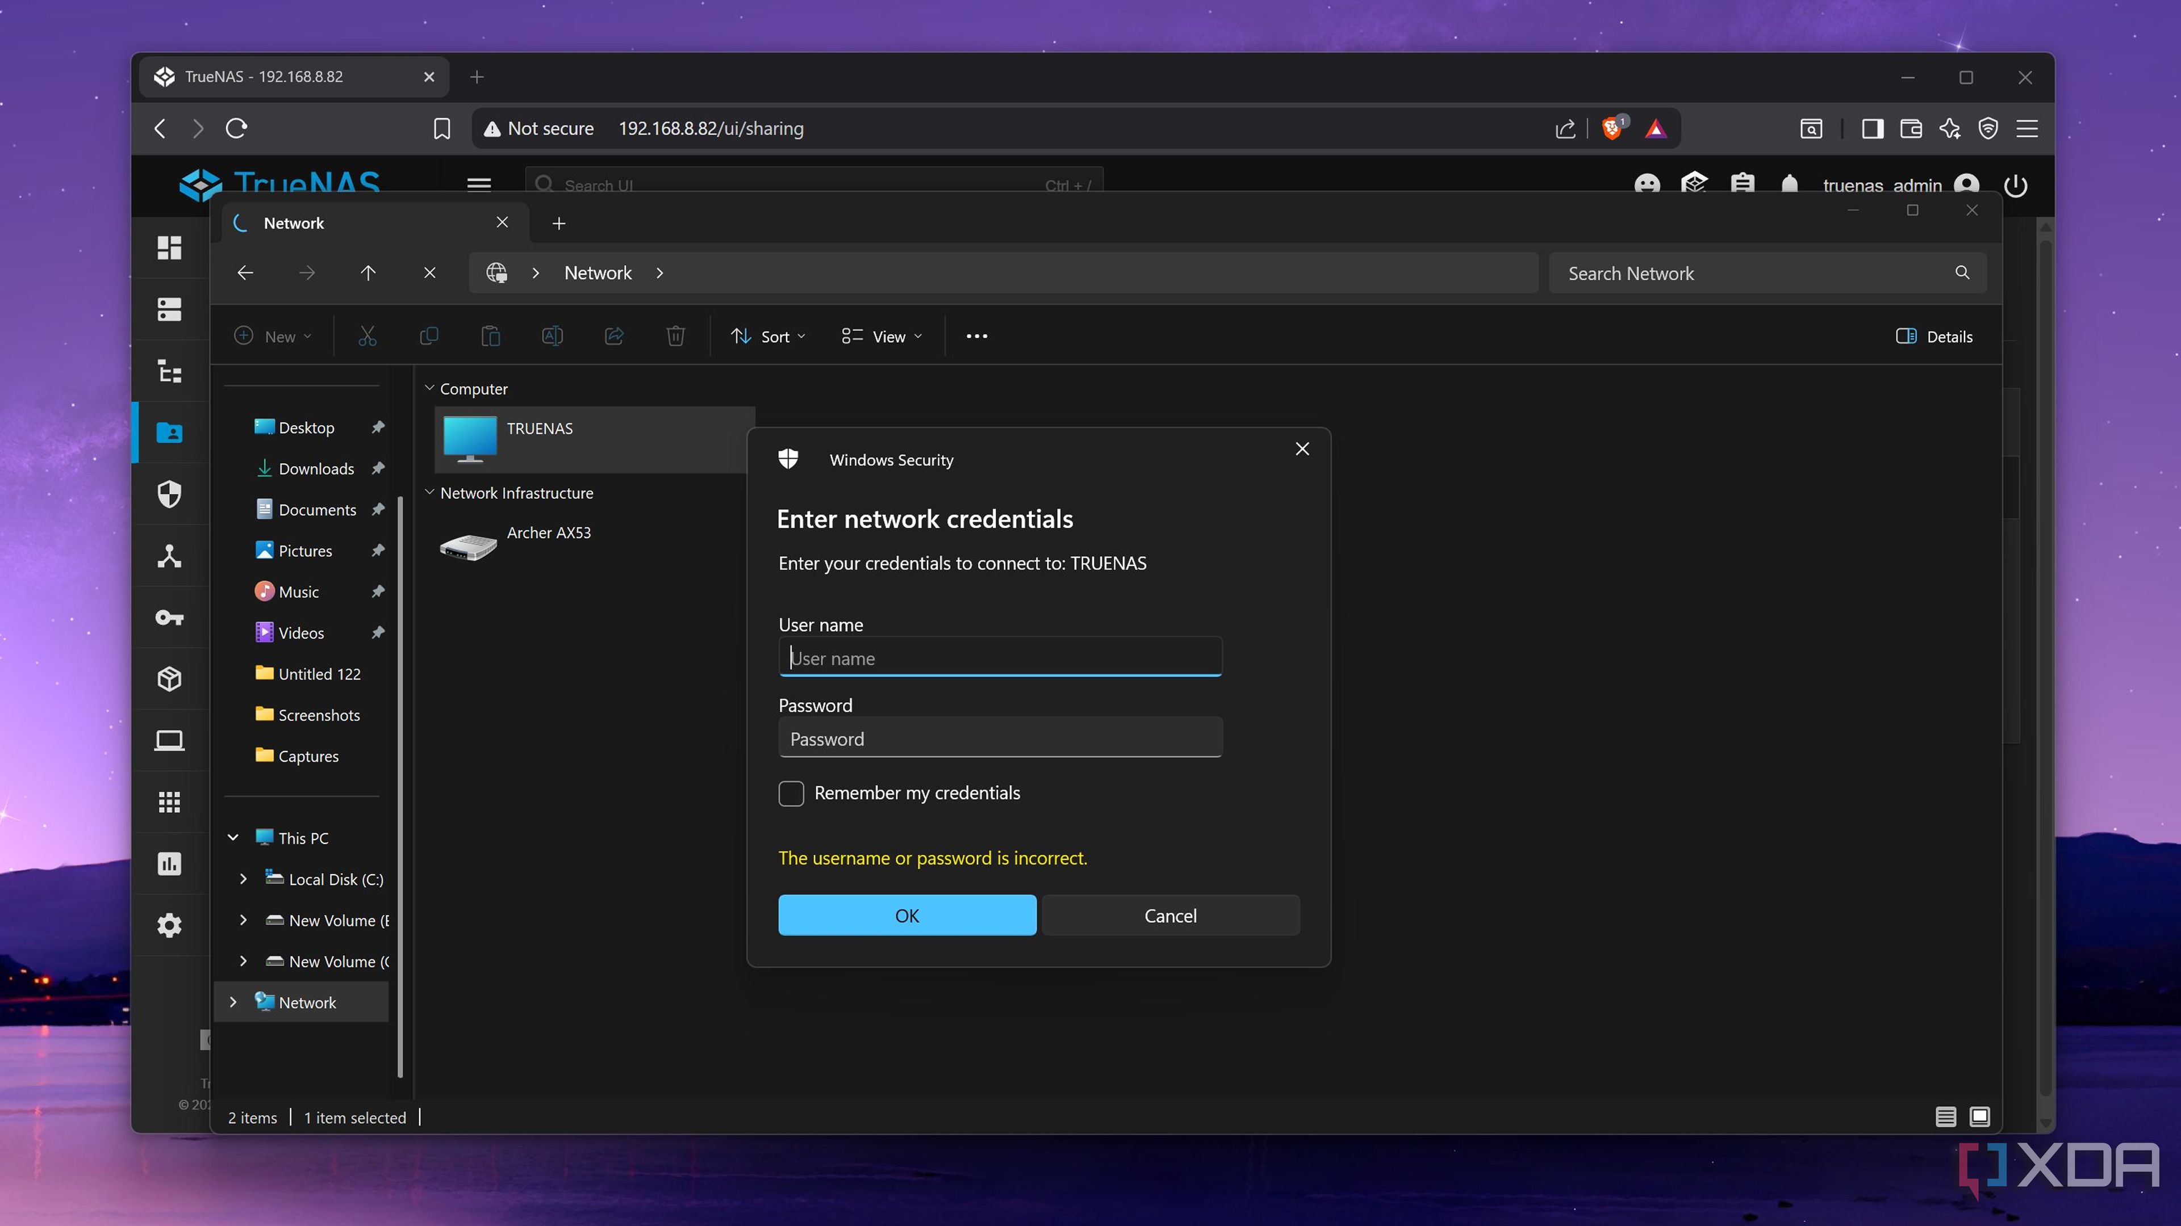Switch to large icons view in status bar
The image size is (2181, 1226).
click(1979, 1117)
